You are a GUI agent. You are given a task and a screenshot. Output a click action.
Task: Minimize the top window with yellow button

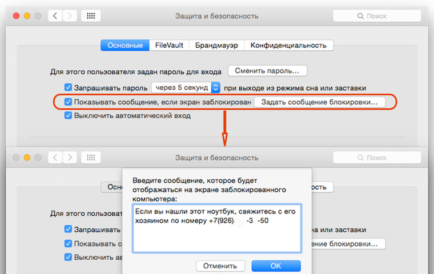click(27, 16)
